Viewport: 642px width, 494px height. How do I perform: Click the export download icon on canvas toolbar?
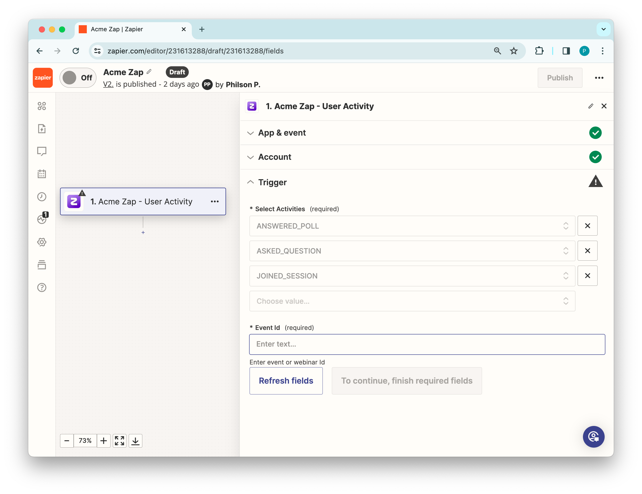click(x=135, y=441)
